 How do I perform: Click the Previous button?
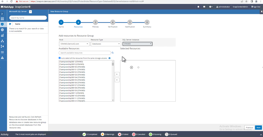point(250,128)
